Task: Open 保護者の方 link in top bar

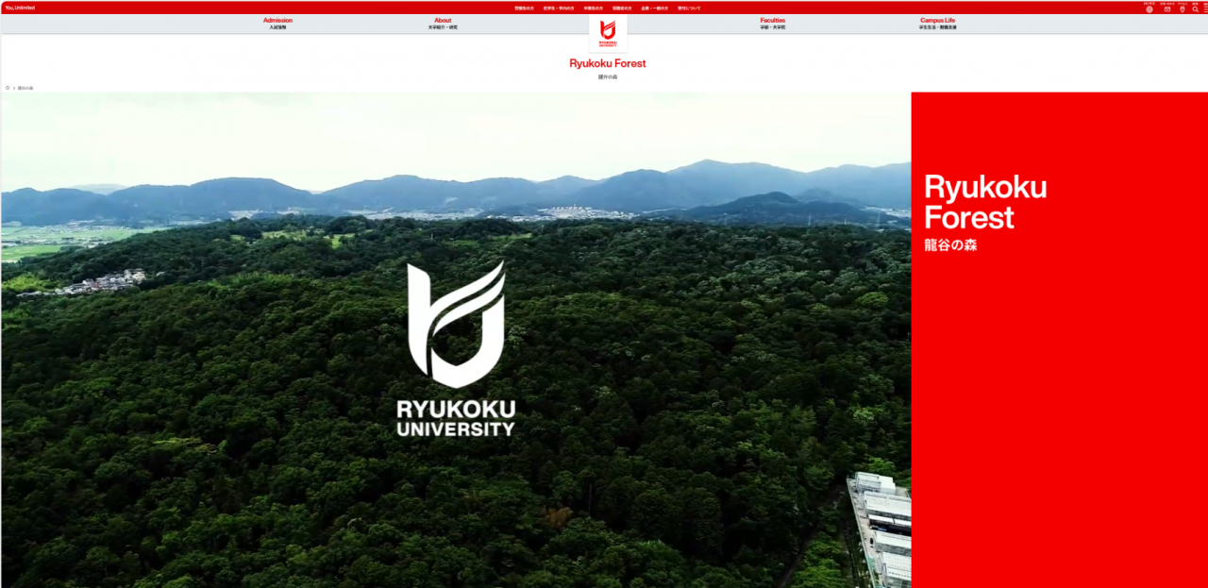Action: [x=622, y=8]
